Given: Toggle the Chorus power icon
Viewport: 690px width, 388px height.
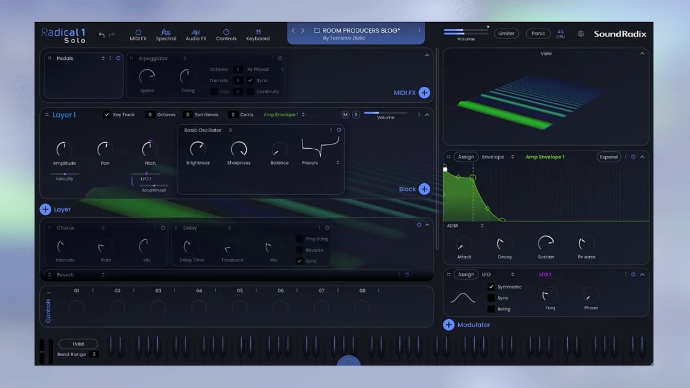Looking at the screenshot, I should coord(163,228).
